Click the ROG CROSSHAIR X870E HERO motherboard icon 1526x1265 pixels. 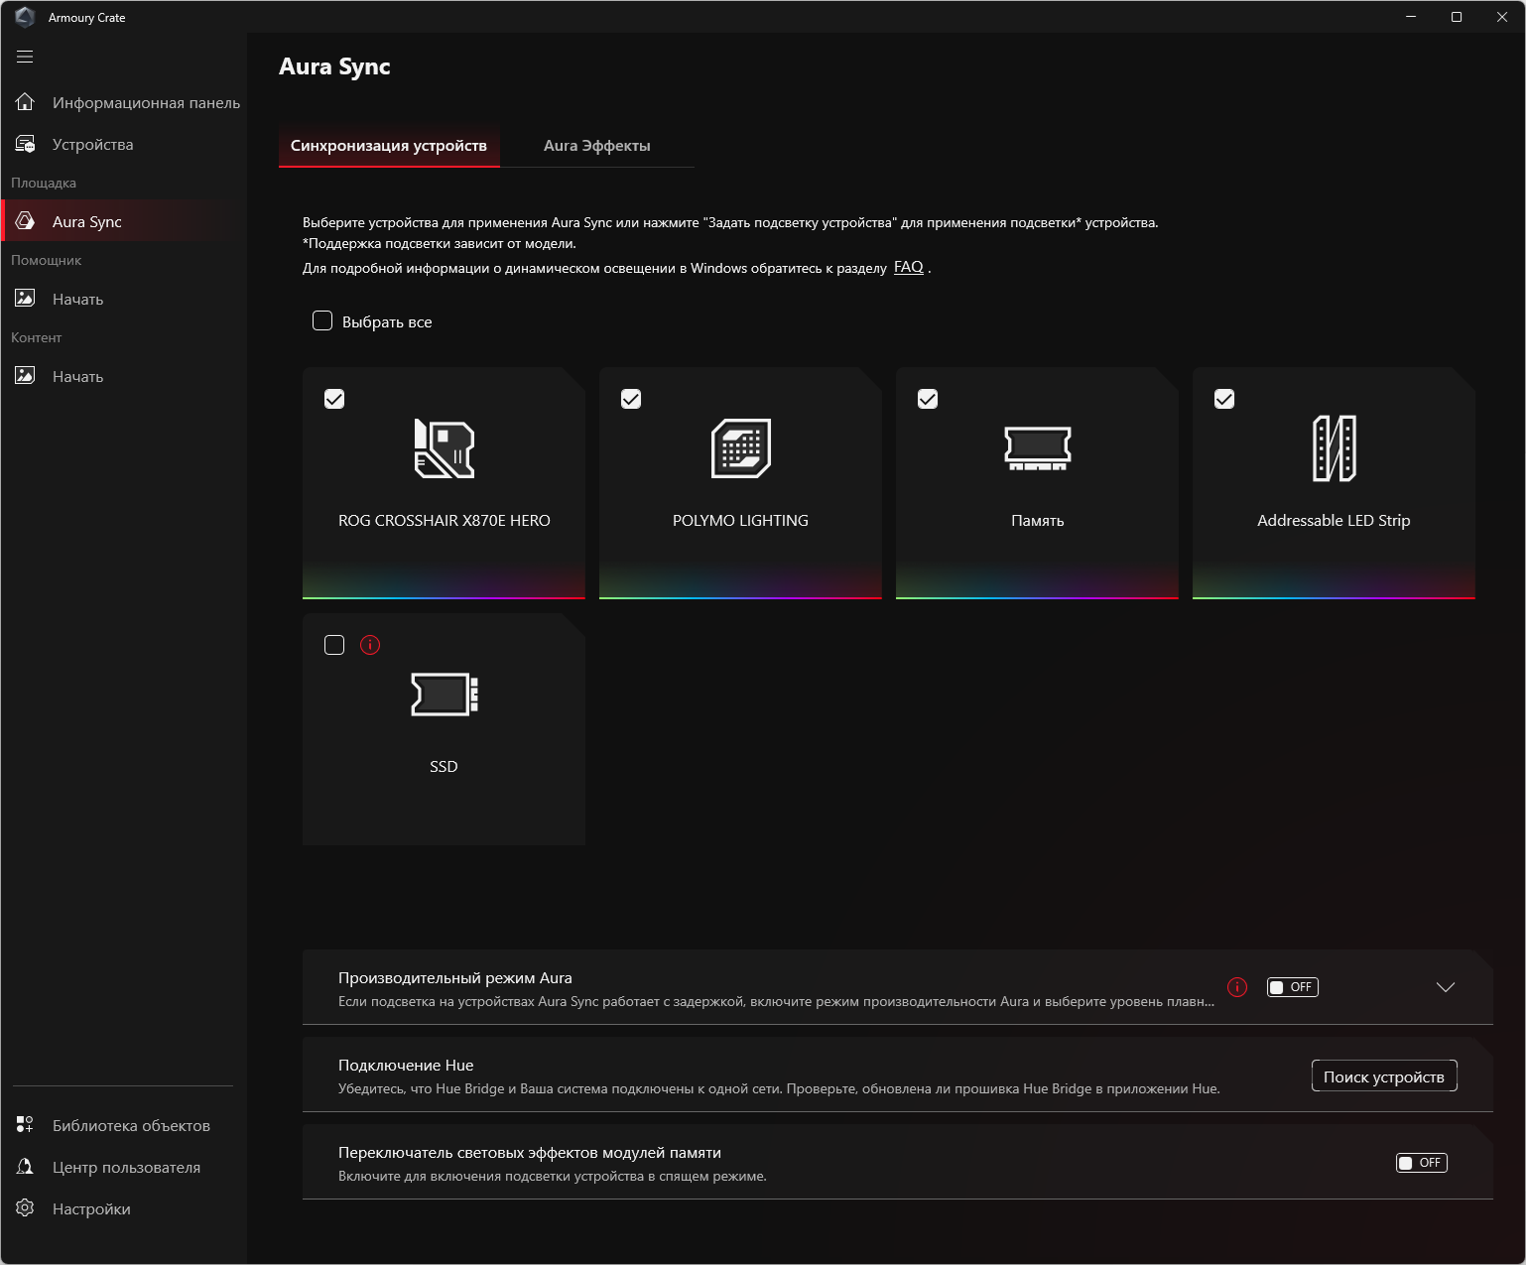pyautogui.click(x=444, y=448)
